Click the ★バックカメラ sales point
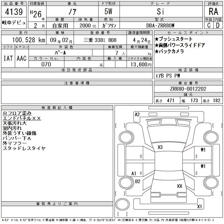This screenshot has height=224, width=224. coord(169,51)
